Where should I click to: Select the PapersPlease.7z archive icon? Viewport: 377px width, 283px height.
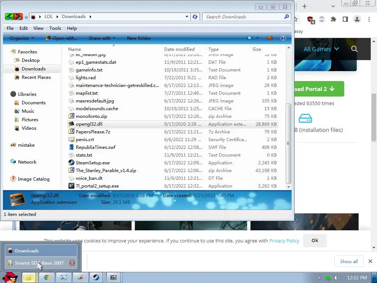(x=71, y=132)
